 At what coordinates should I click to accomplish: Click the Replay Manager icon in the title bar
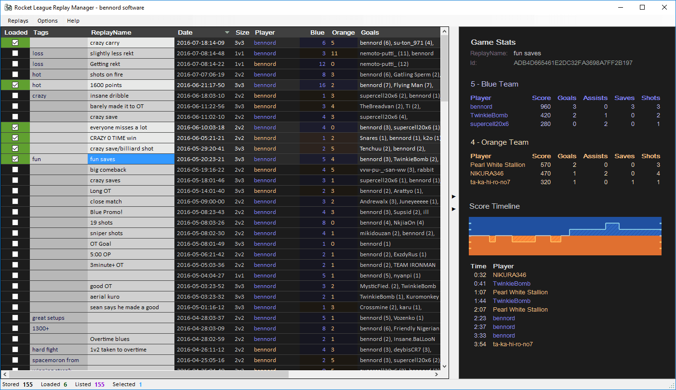(x=8, y=7)
